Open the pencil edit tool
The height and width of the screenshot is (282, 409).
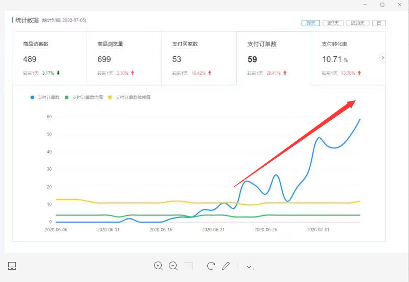point(226,266)
